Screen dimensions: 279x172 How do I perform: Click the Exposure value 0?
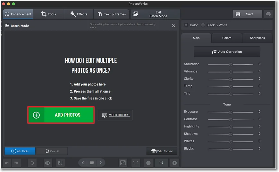tap(260, 112)
